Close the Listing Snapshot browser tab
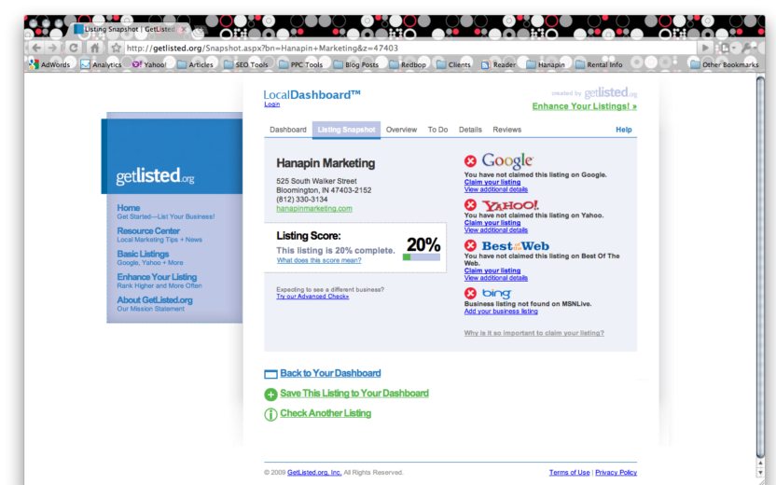This screenshot has height=485, width=776. (184, 30)
